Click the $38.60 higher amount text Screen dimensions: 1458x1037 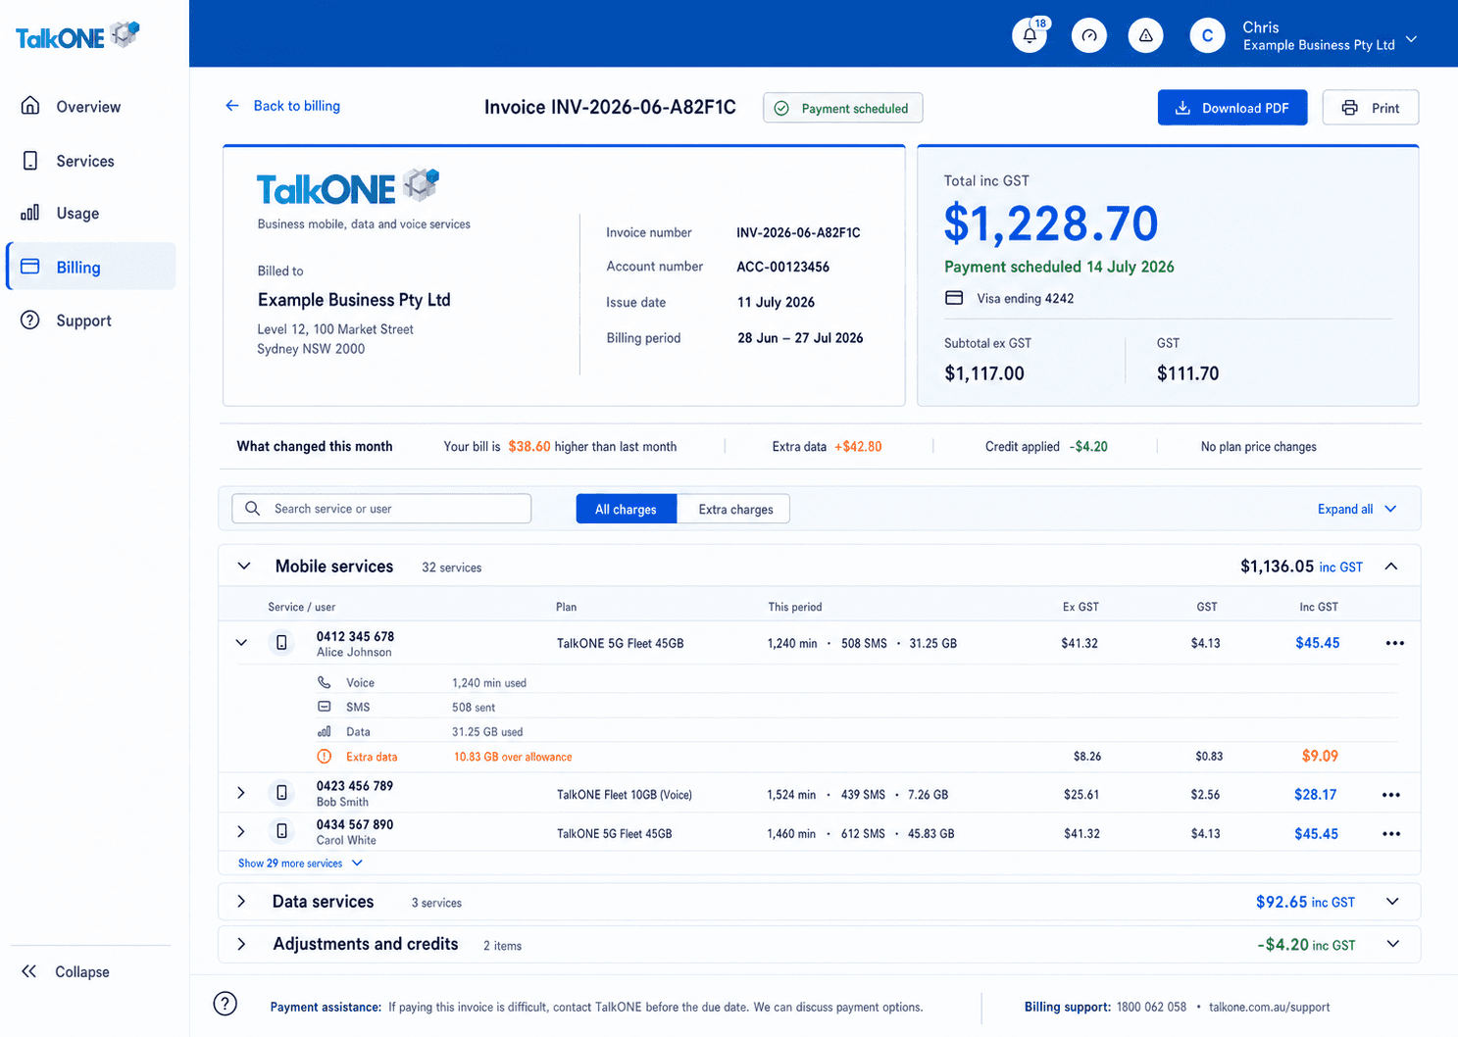529,447
